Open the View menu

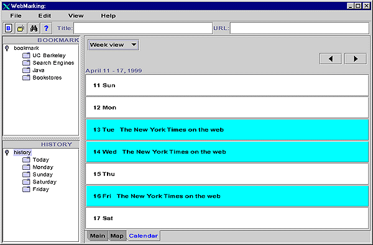[76, 16]
